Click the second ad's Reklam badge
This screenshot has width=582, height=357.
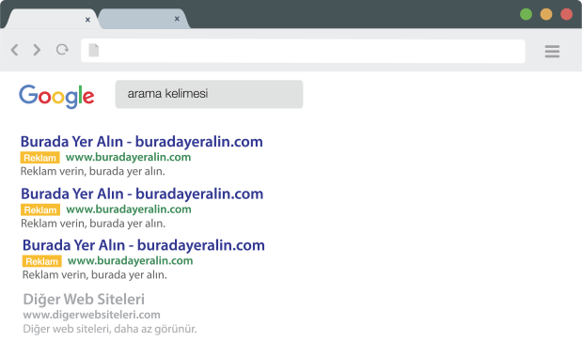(40, 210)
